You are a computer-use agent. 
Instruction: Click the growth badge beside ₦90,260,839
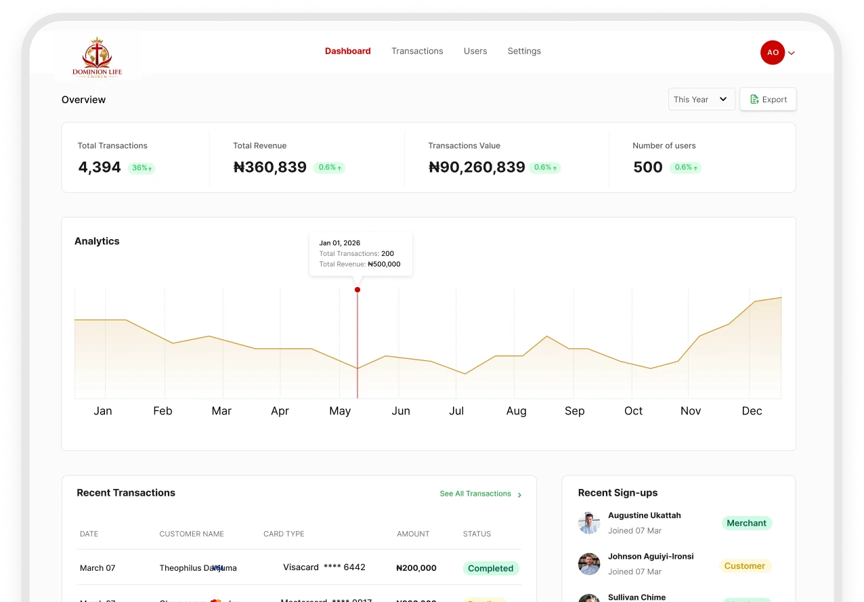pyautogui.click(x=545, y=167)
